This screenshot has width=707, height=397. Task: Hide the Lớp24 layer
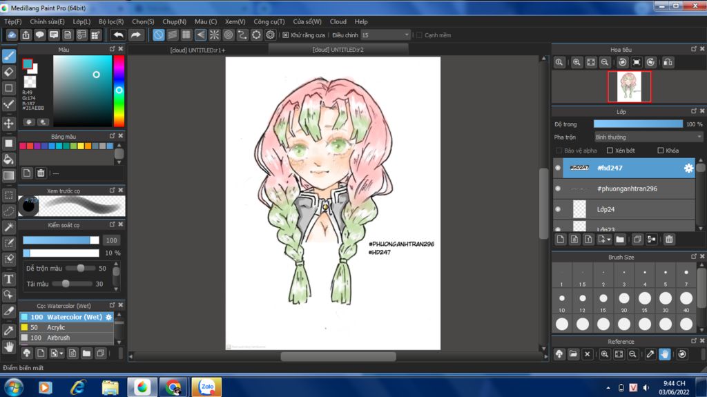pyautogui.click(x=558, y=209)
